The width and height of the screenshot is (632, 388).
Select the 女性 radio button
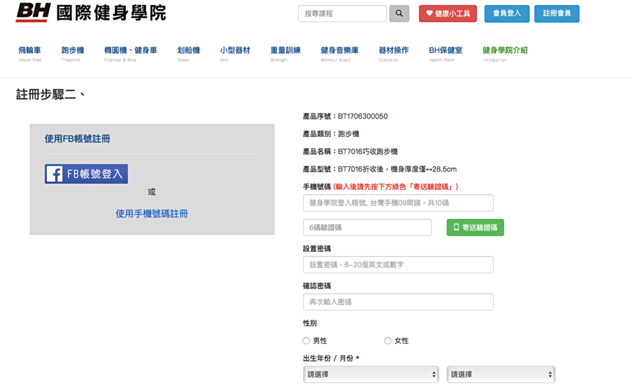point(388,341)
